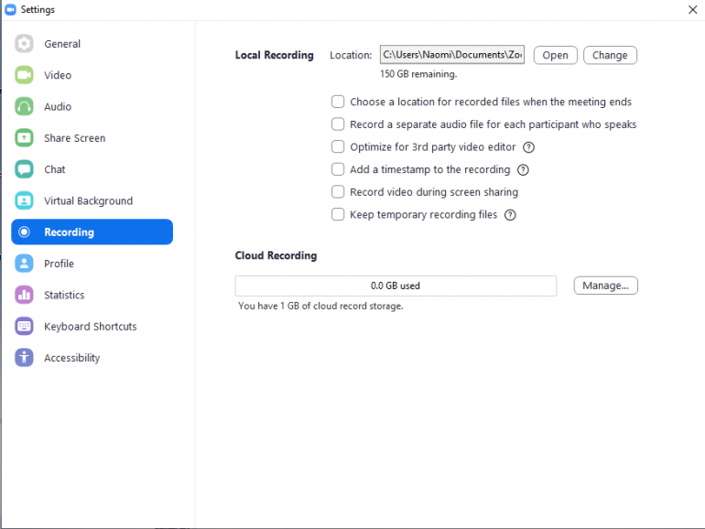This screenshot has height=529, width=705.
Task: Click the Video camera icon
Action: coord(24,75)
